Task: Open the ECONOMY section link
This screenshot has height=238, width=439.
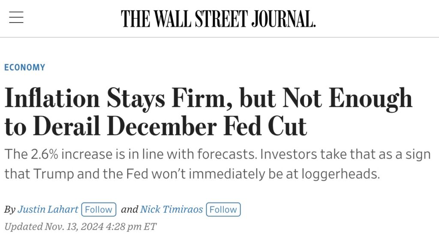Action: tap(24, 68)
